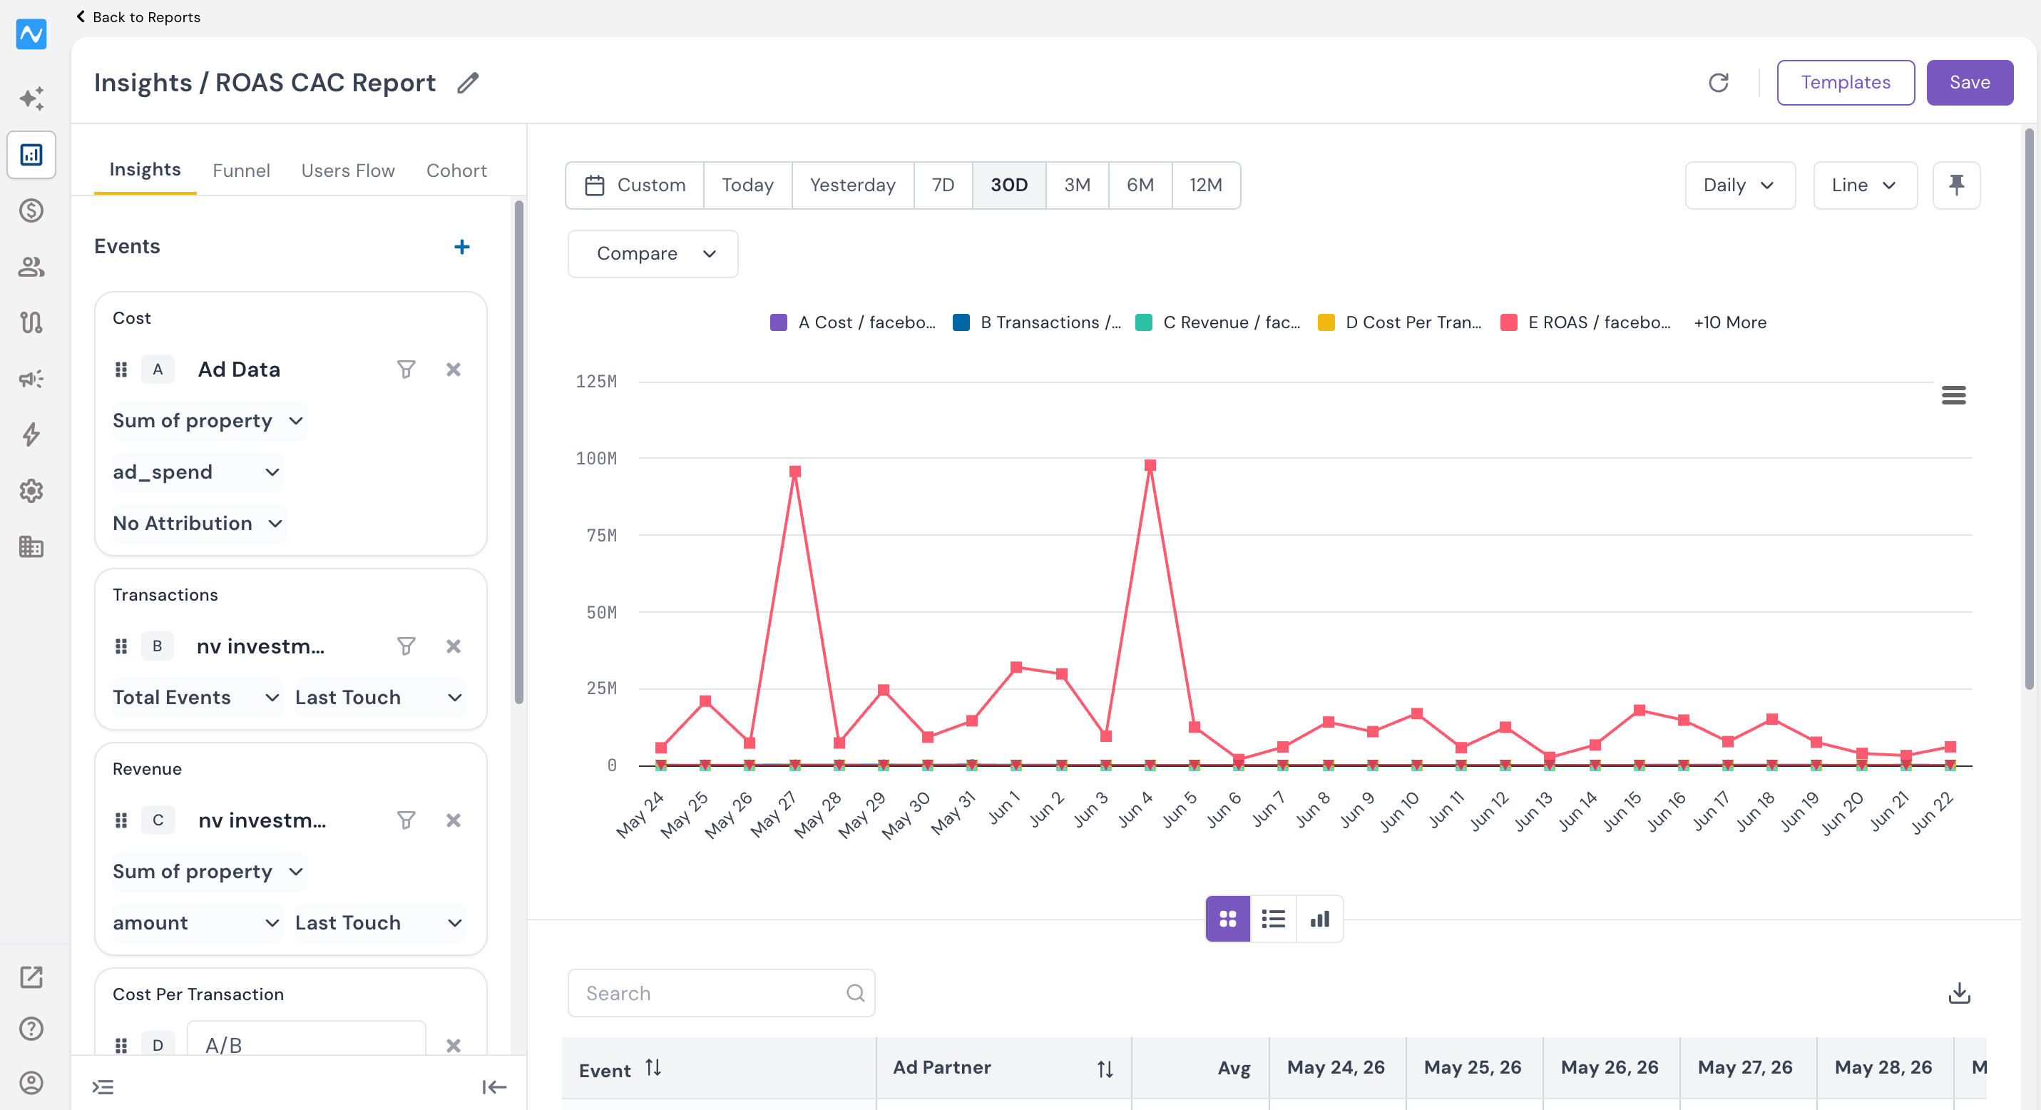Toggle the E ROAS legend color swatch
This screenshot has height=1110, width=2041.
point(1508,322)
